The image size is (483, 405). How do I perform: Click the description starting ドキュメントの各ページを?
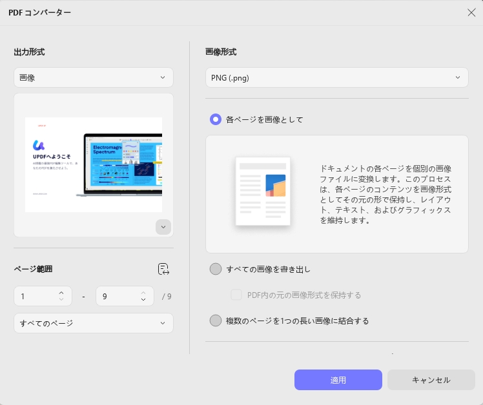pyautogui.click(x=385, y=194)
